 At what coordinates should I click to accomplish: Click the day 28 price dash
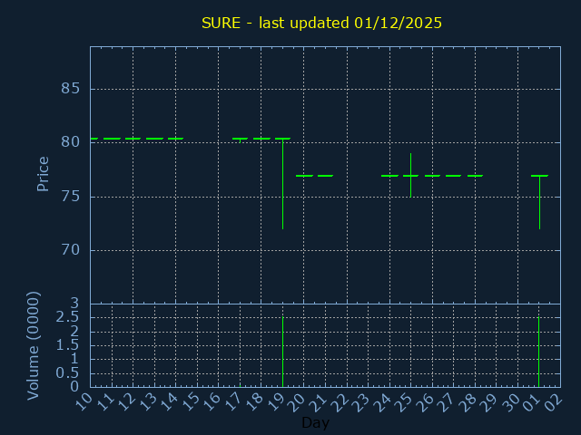tap(475, 176)
